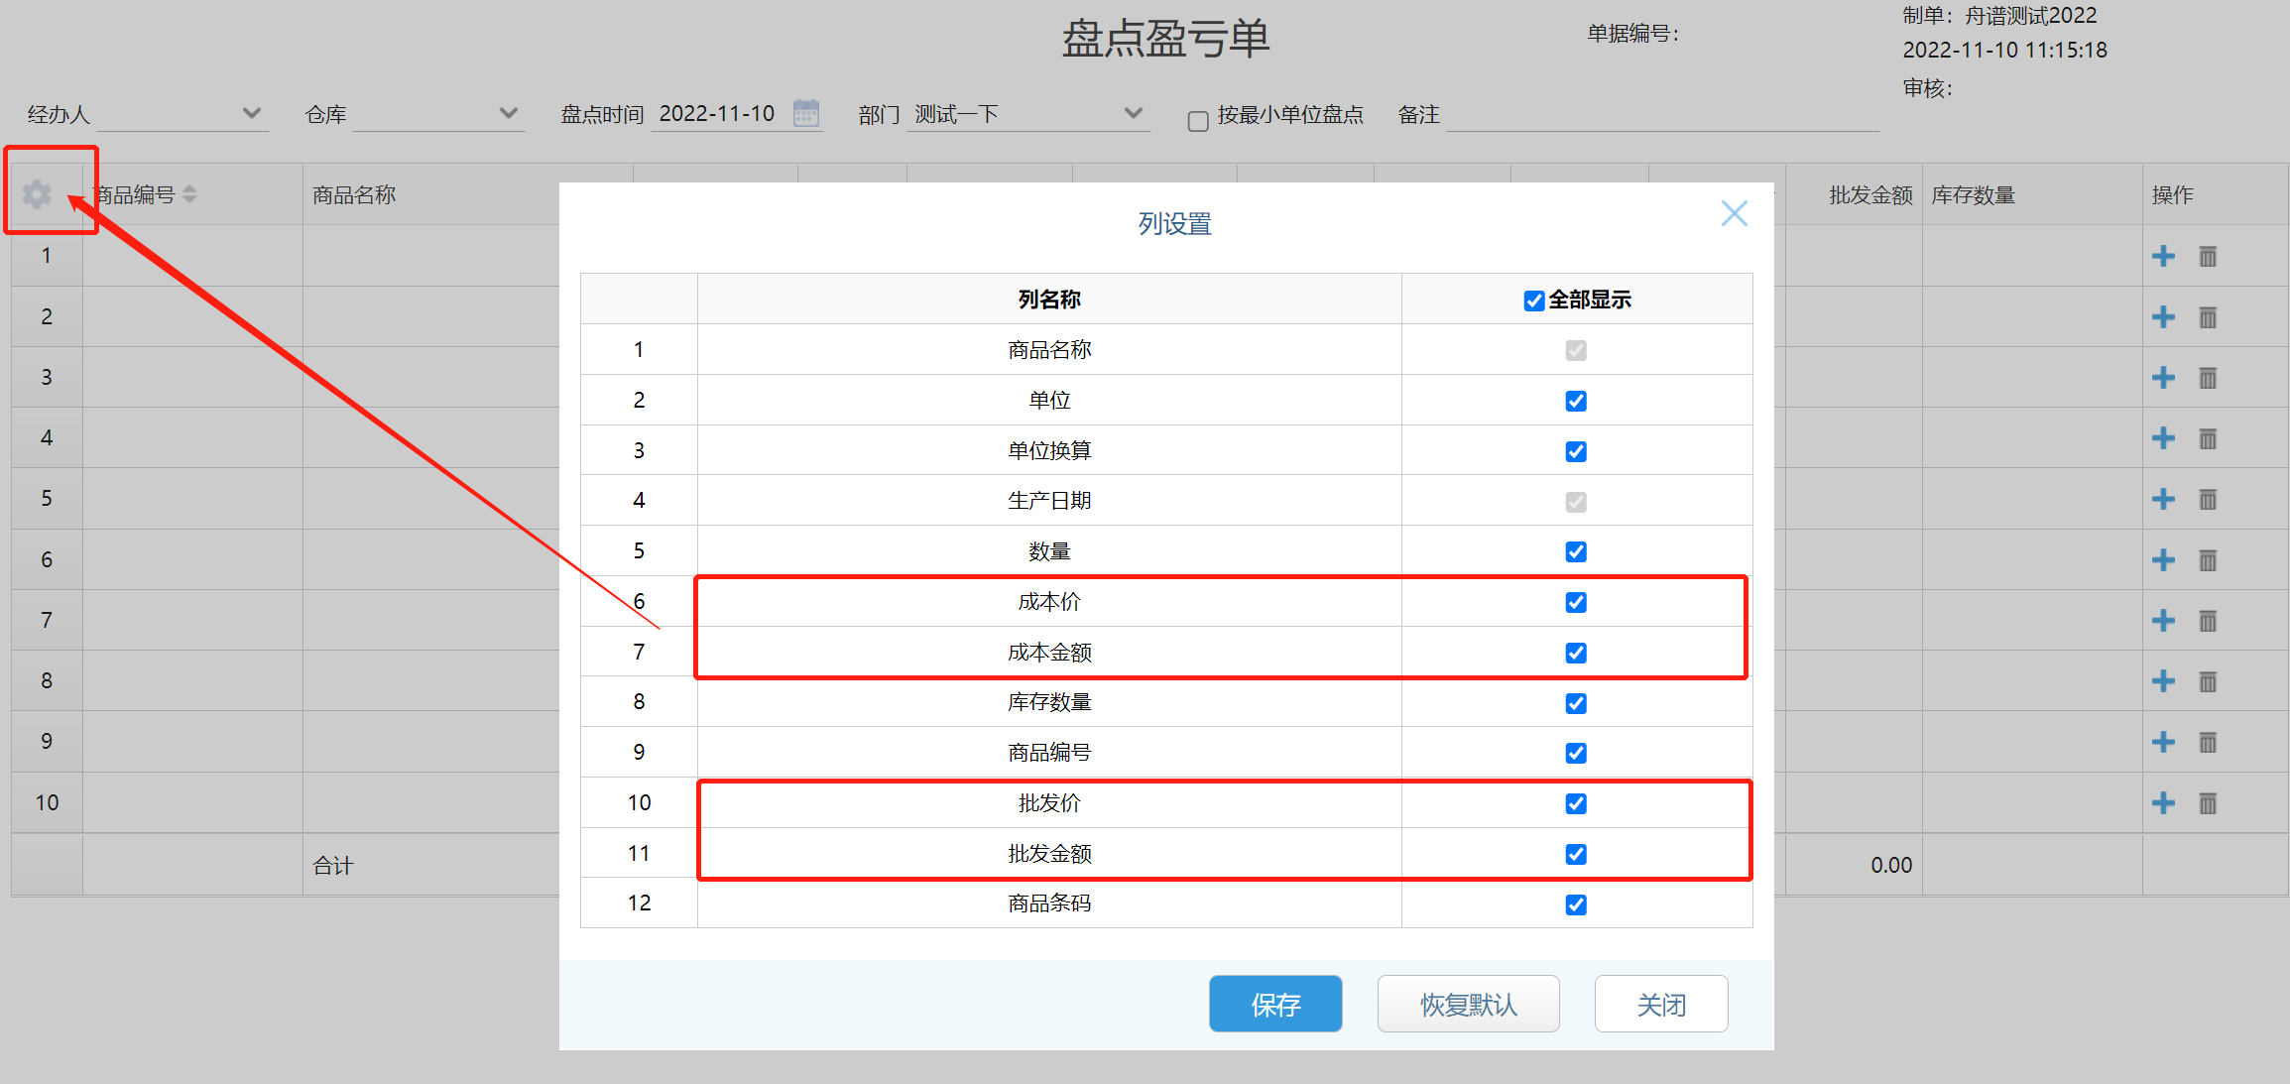2290x1084 pixels.
Task: Click the 关闭 button
Action: (1661, 1004)
